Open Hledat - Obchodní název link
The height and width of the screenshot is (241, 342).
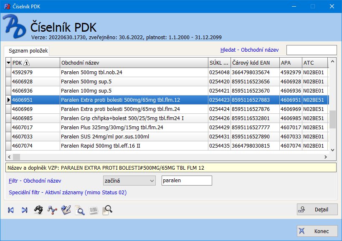(x=249, y=50)
